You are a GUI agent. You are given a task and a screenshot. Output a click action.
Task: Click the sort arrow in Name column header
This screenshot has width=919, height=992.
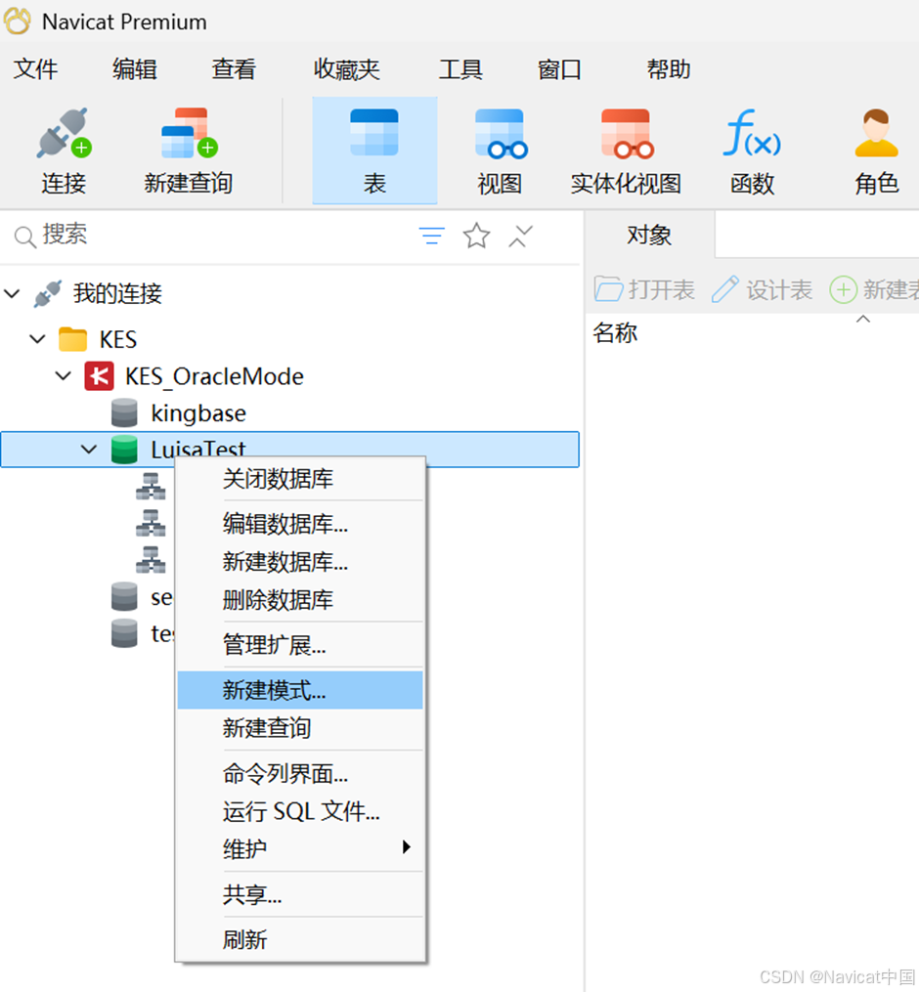click(862, 319)
